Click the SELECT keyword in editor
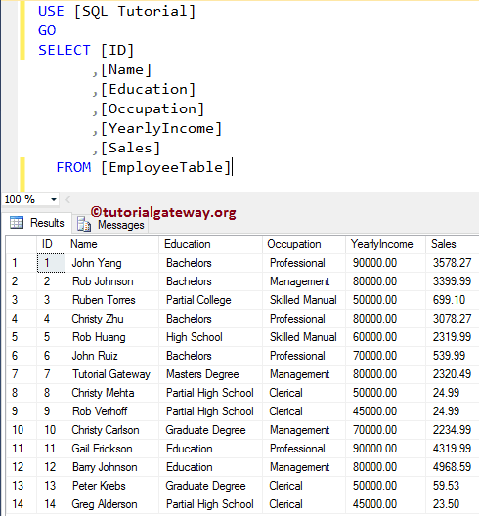This screenshot has width=479, height=516. tap(65, 51)
